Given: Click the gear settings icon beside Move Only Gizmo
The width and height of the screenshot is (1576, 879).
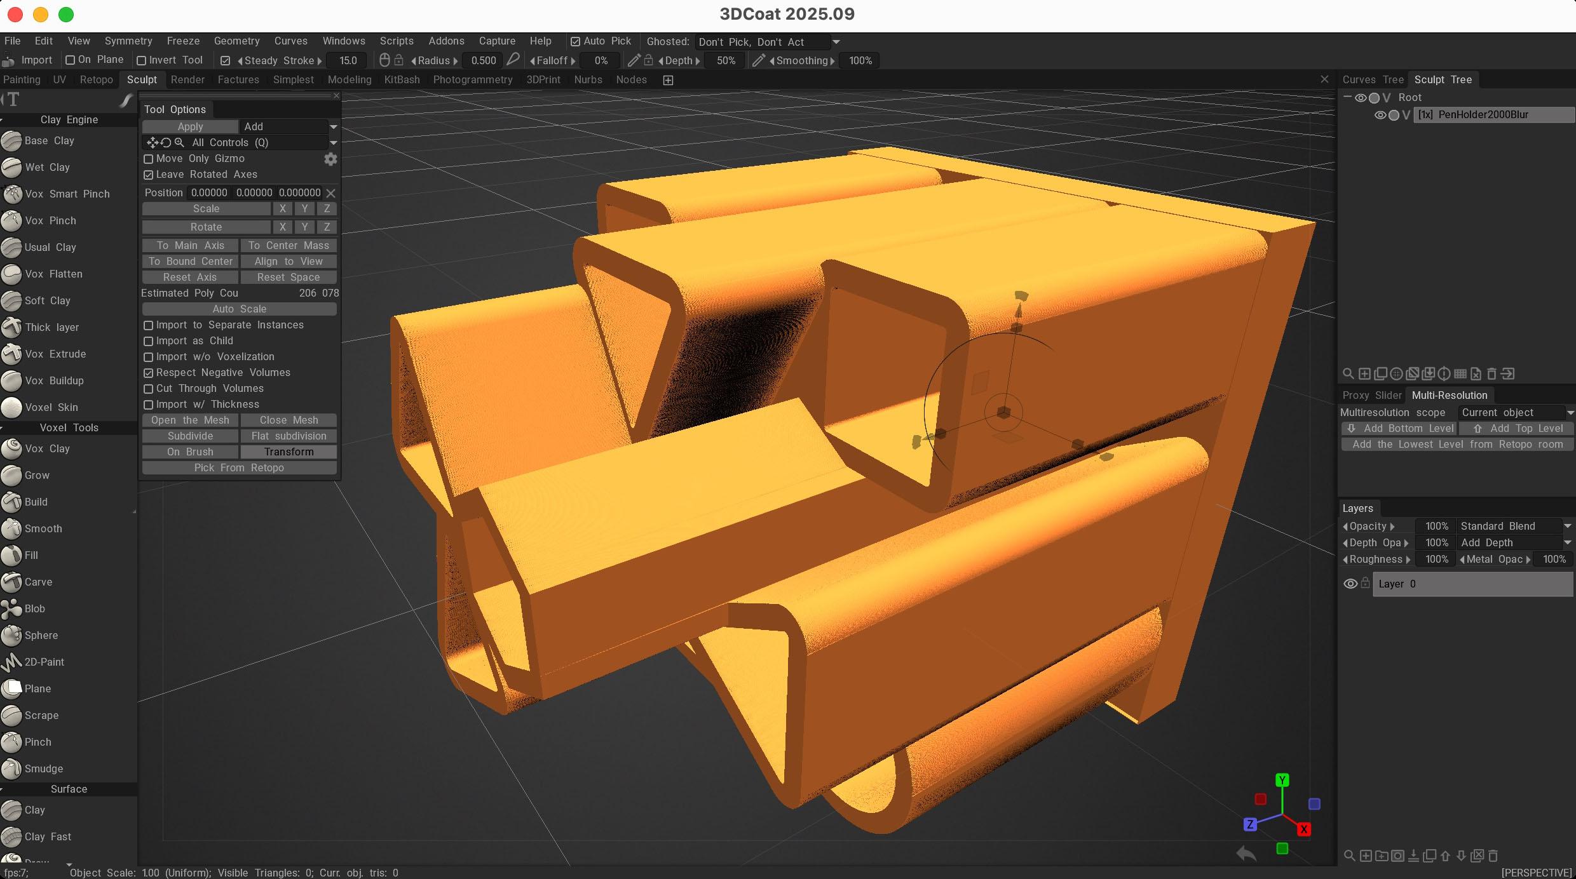Looking at the screenshot, I should [x=330, y=159].
